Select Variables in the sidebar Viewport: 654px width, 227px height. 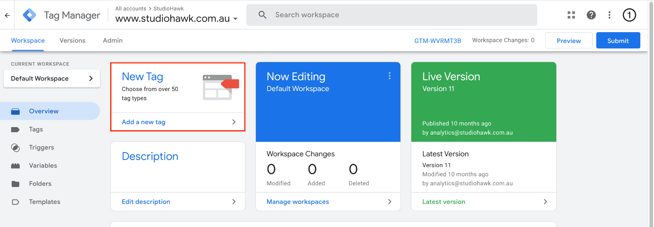tap(50, 166)
